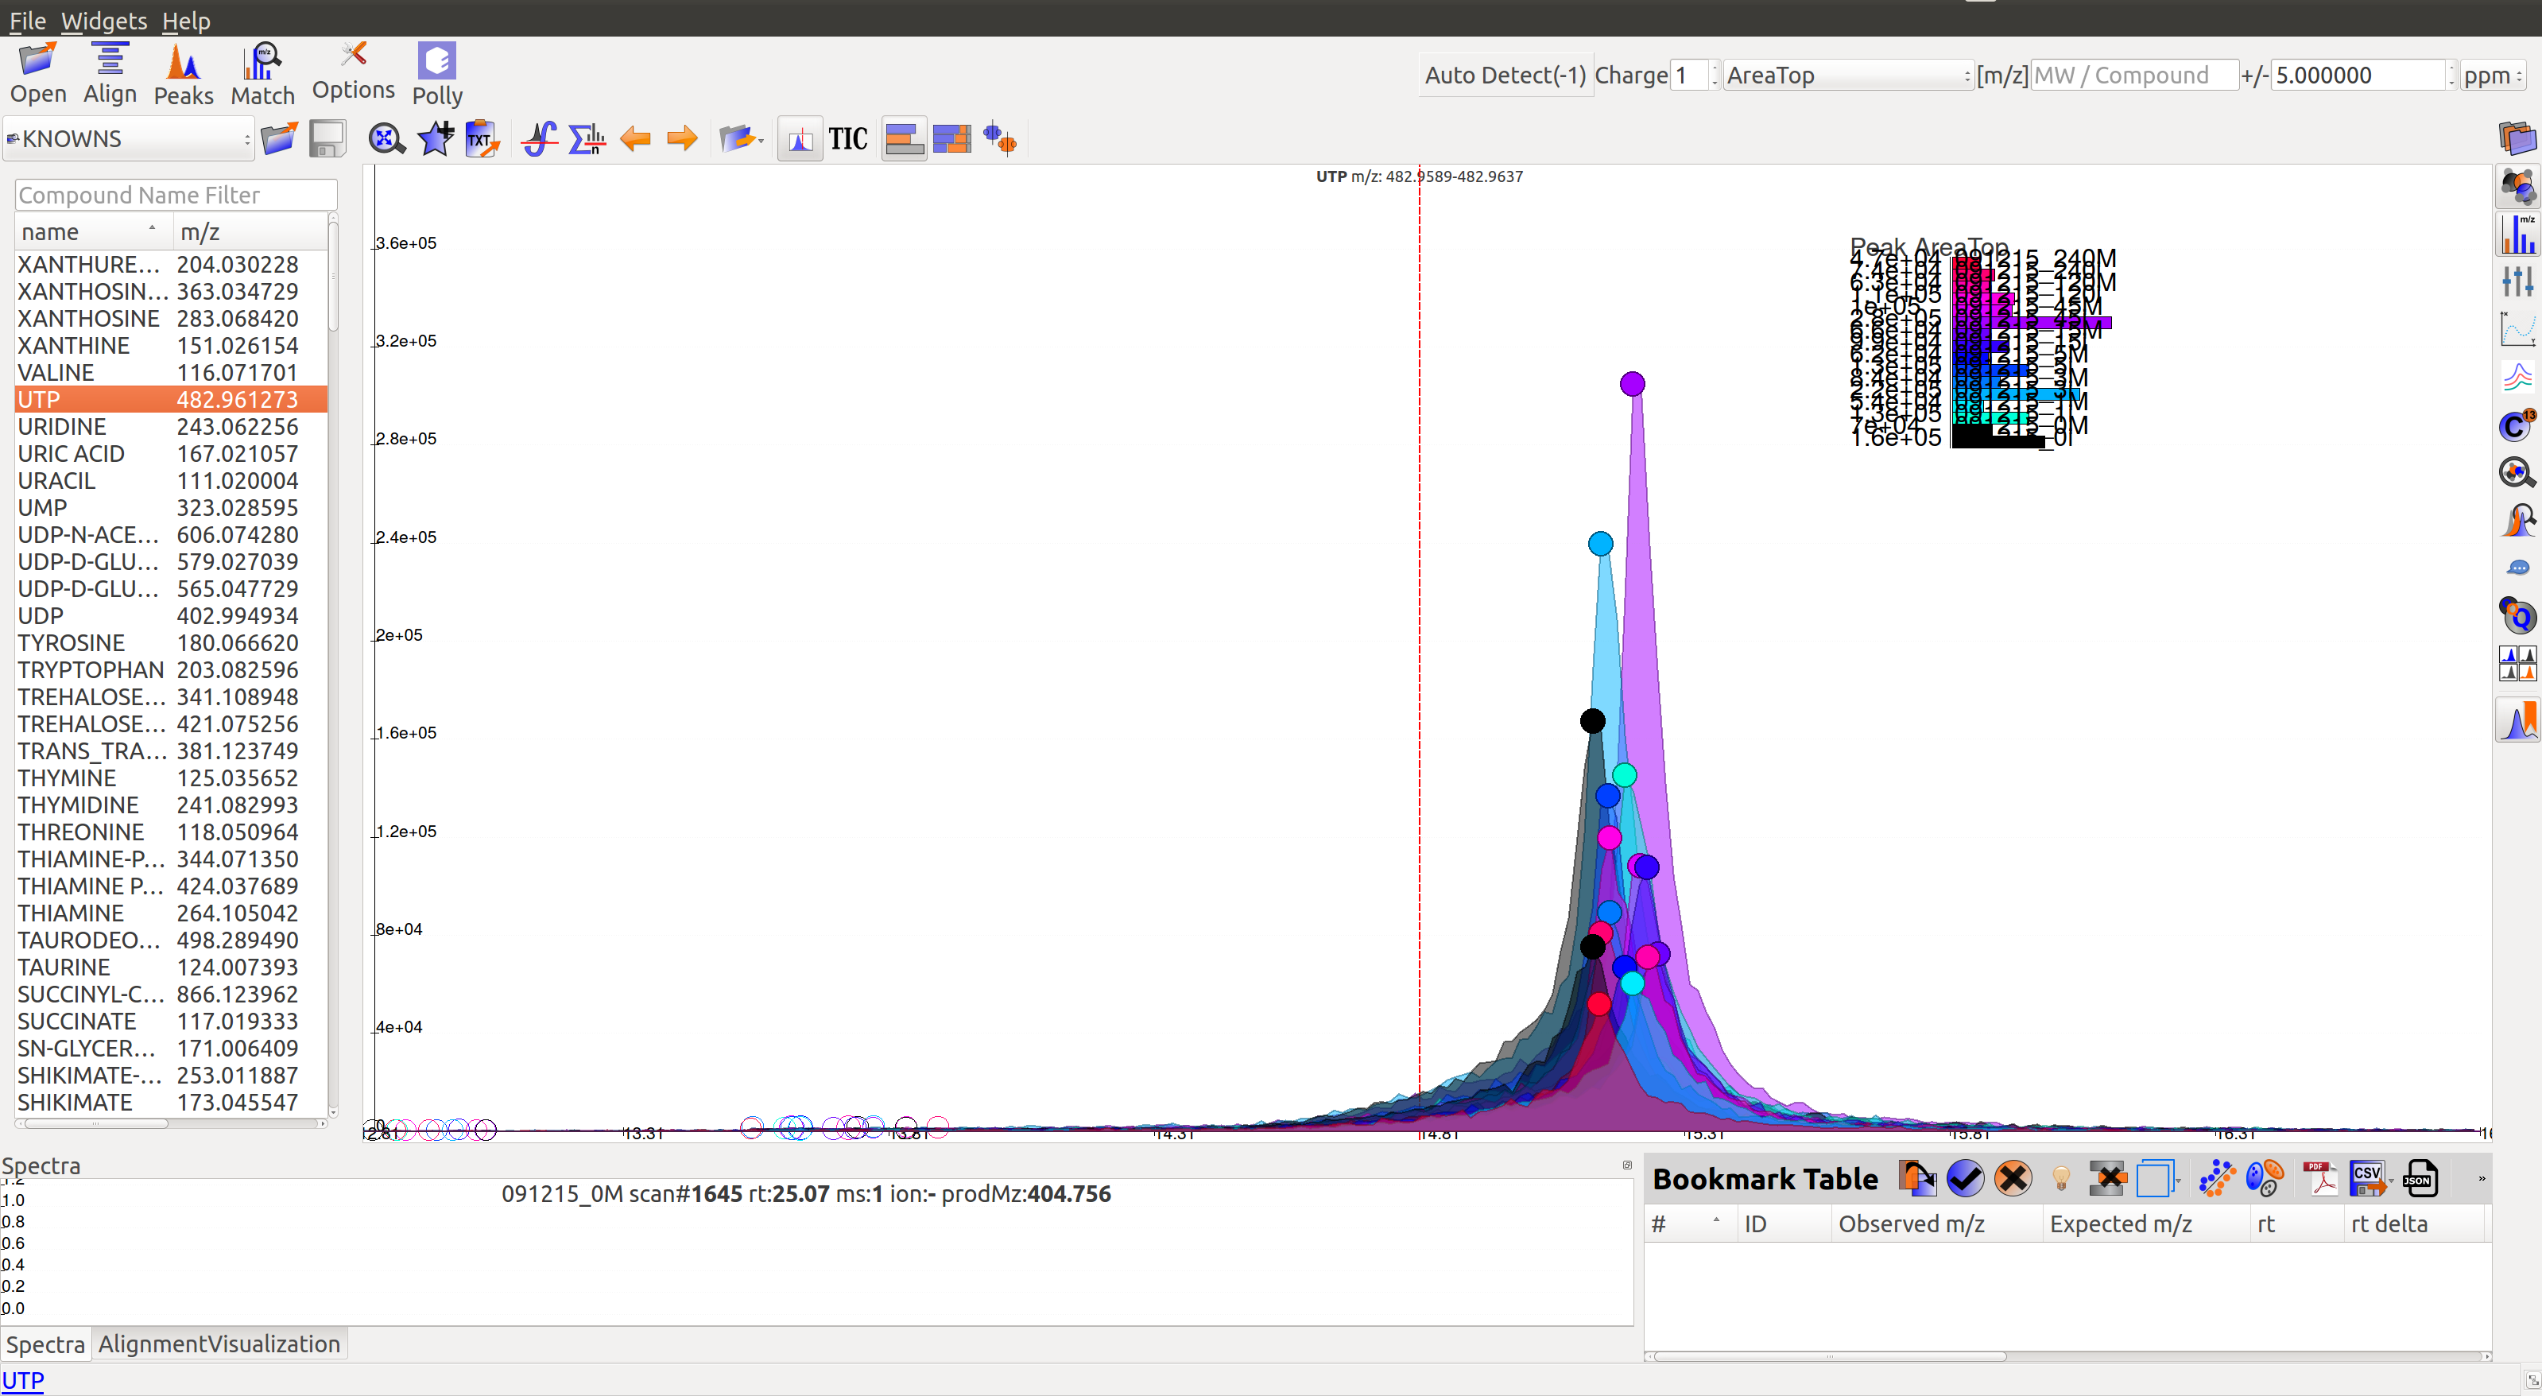Image resolution: width=2542 pixels, height=1396 pixels.
Task: Export bookmark table as CSV
Action: point(2370,1178)
